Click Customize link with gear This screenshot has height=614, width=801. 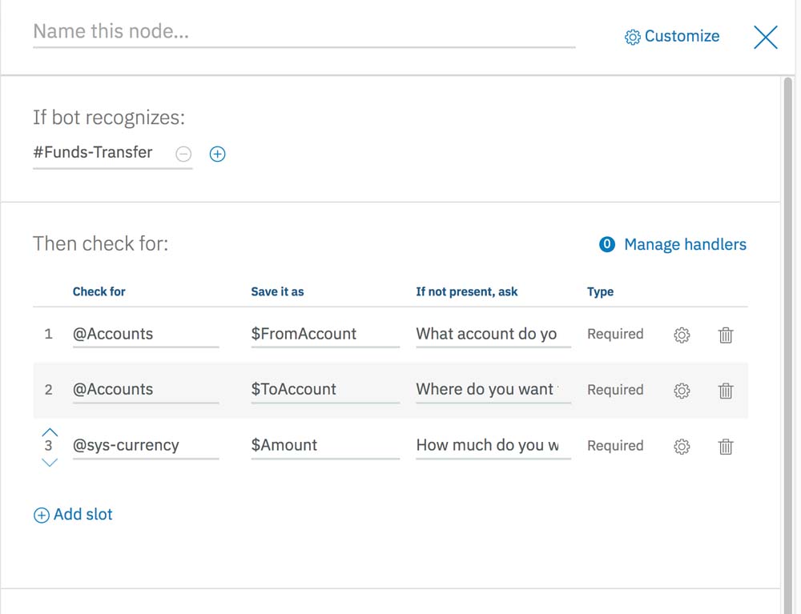672,37
